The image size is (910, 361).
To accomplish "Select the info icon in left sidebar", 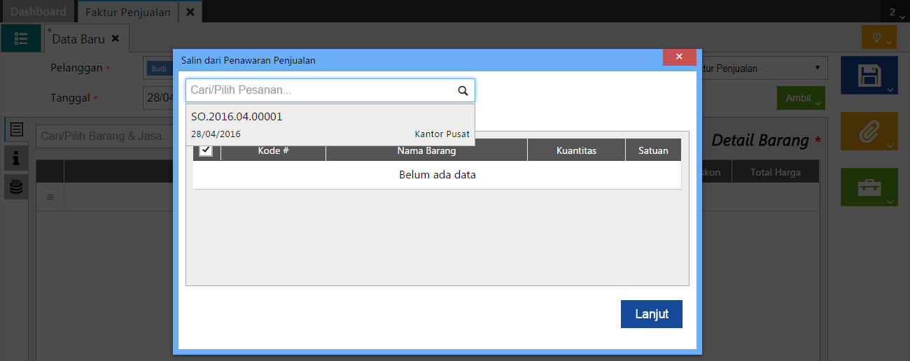I will click(x=16, y=158).
